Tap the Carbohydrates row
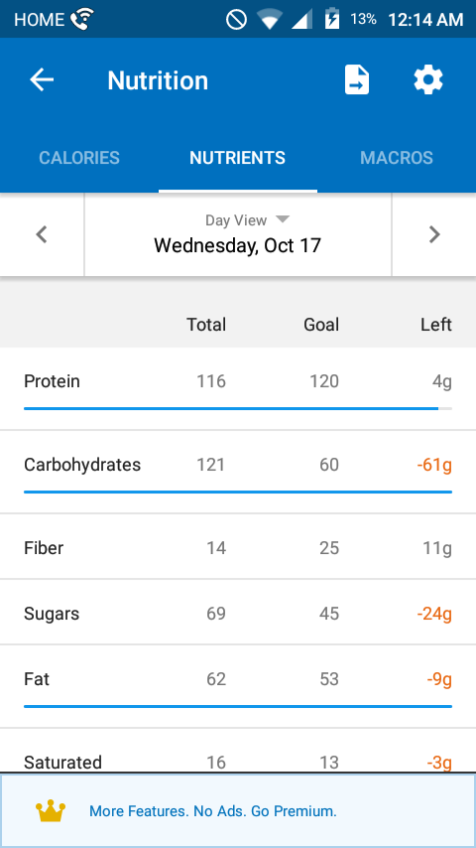 (238, 472)
